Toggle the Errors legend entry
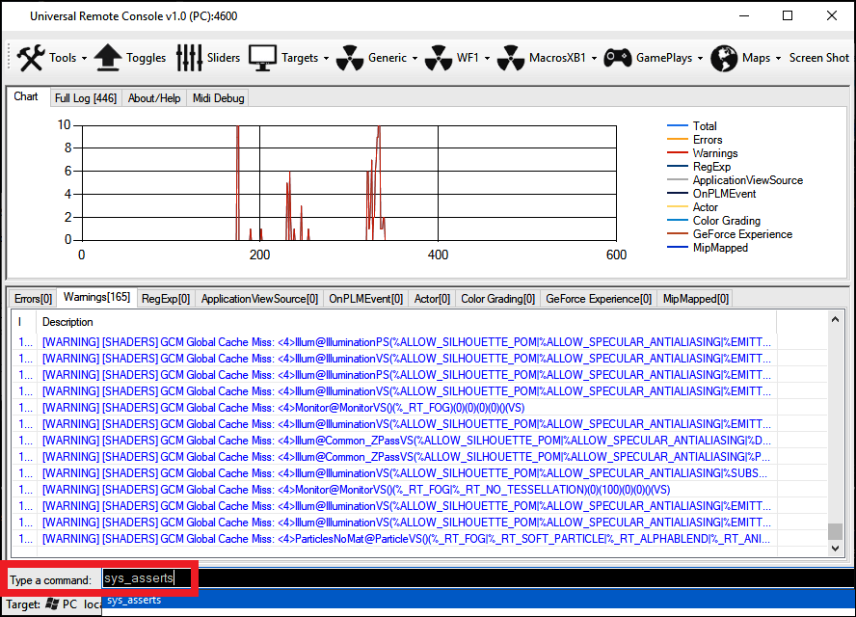Viewport: 856px width, 617px height. point(707,139)
